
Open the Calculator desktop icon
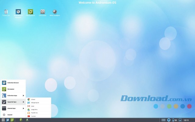click(43, 12)
